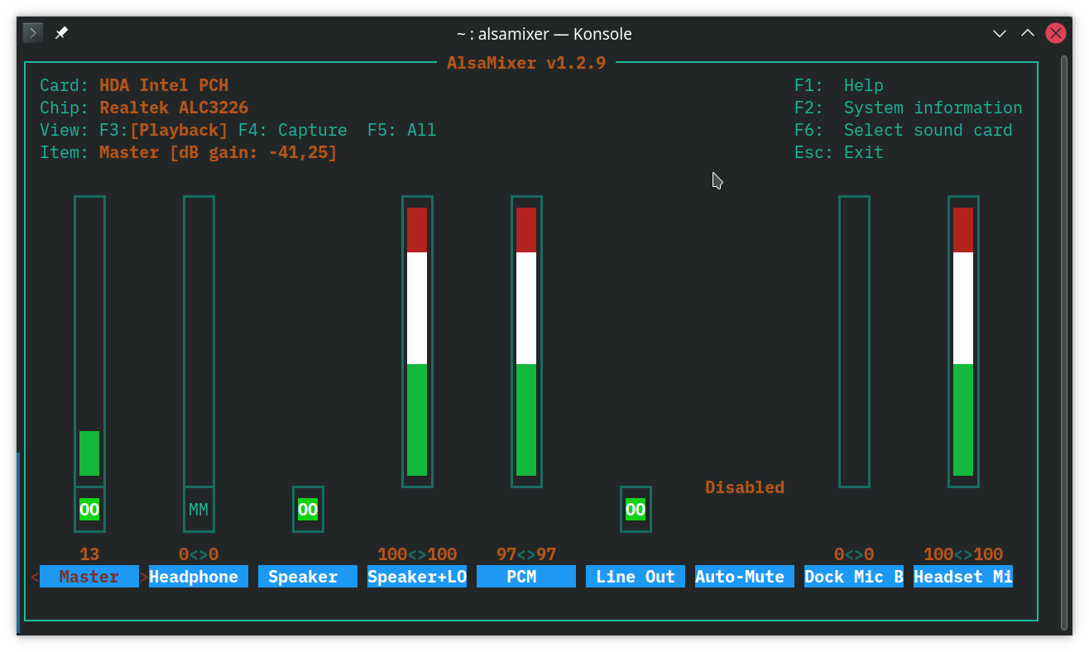
Task: Toggle the Master mute indicator
Action: pyautogui.click(x=89, y=510)
